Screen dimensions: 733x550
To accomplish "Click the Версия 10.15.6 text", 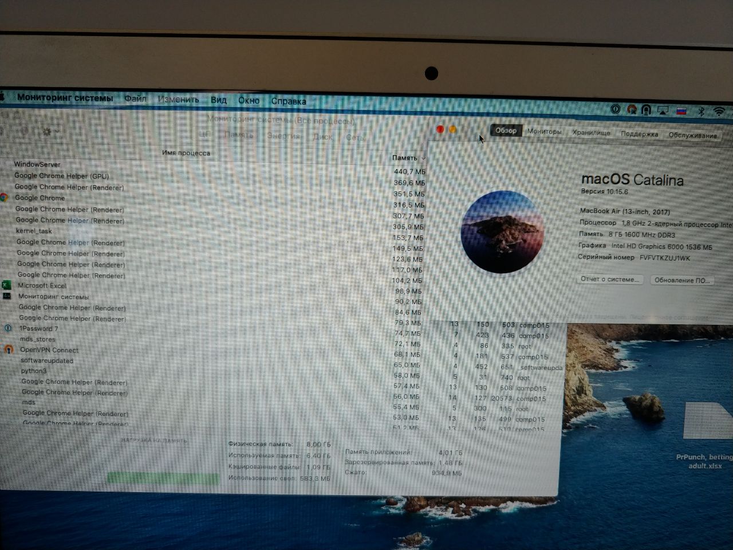I will tap(604, 192).
